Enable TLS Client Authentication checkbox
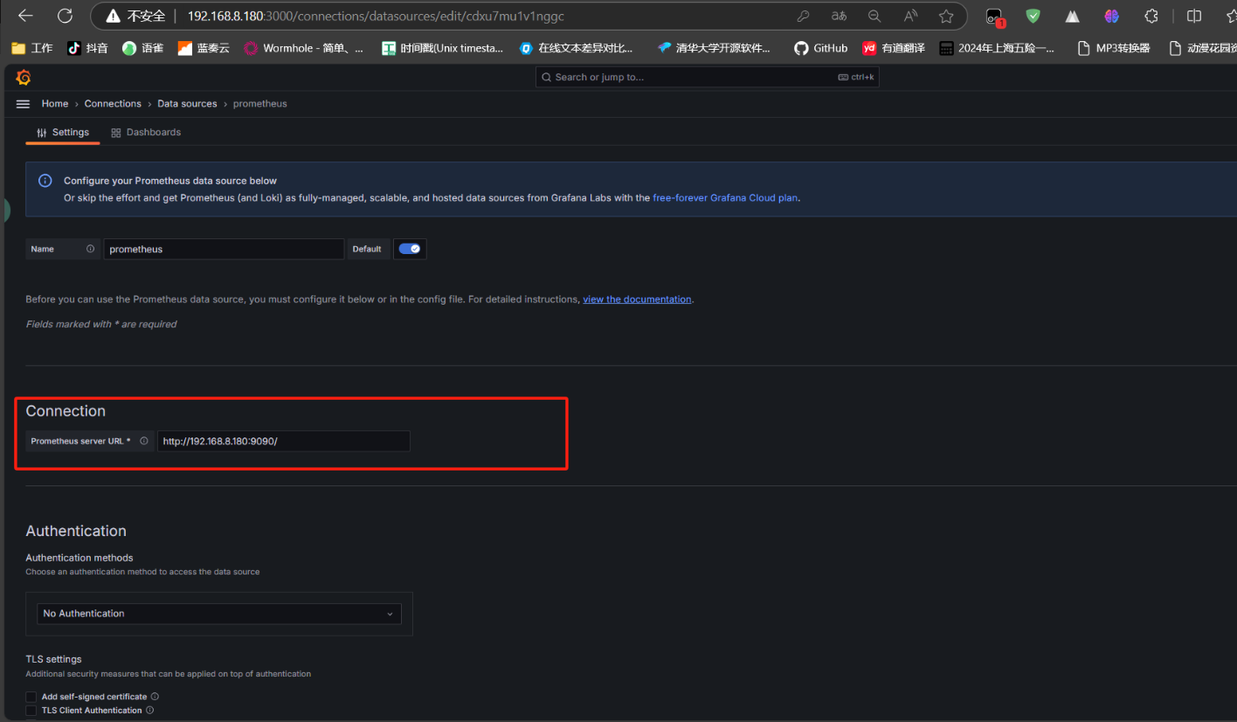 pyautogui.click(x=31, y=711)
